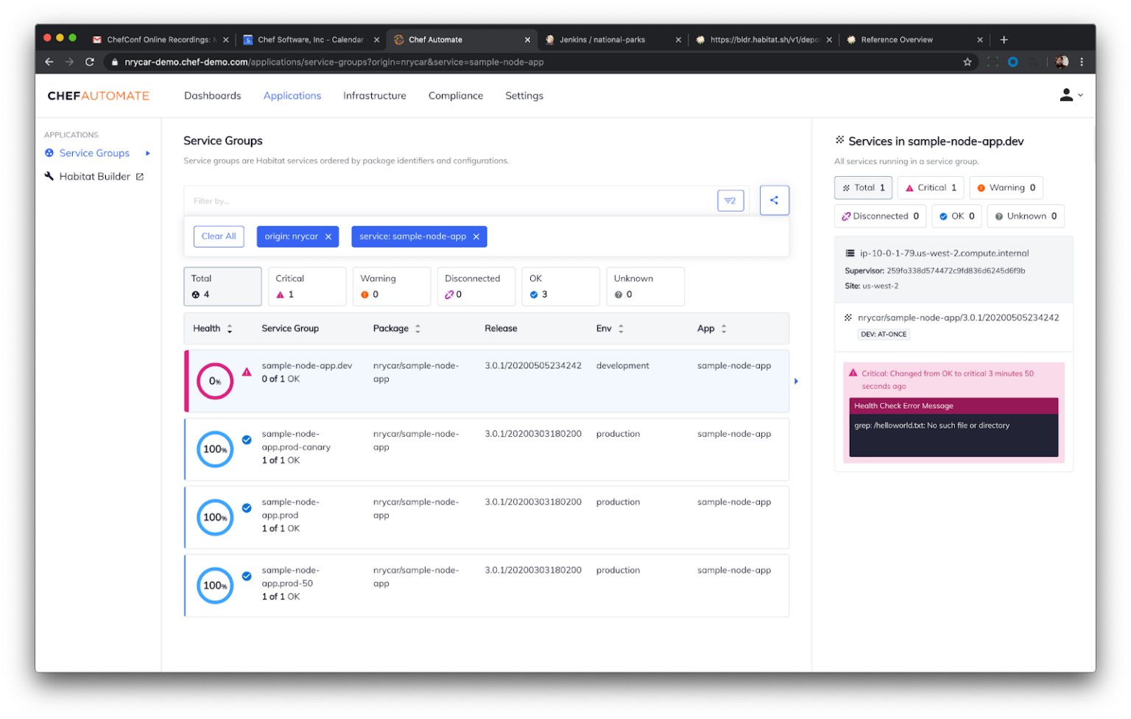
Task: Open the account dropdown chevron
Action: pos(1079,95)
